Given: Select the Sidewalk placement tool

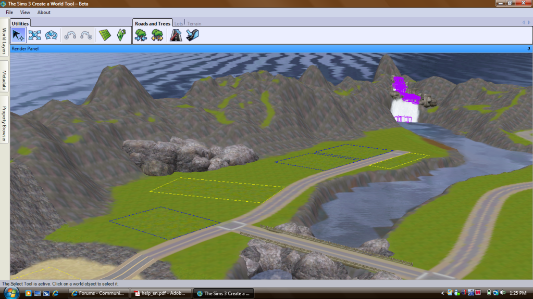Looking at the screenshot, I should (x=192, y=35).
